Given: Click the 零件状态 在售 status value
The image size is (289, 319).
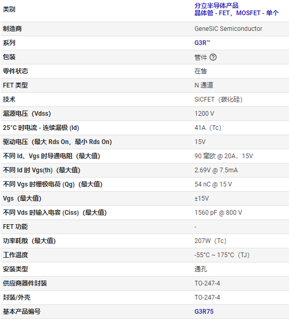Looking at the screenshot, I should point(201,71).
